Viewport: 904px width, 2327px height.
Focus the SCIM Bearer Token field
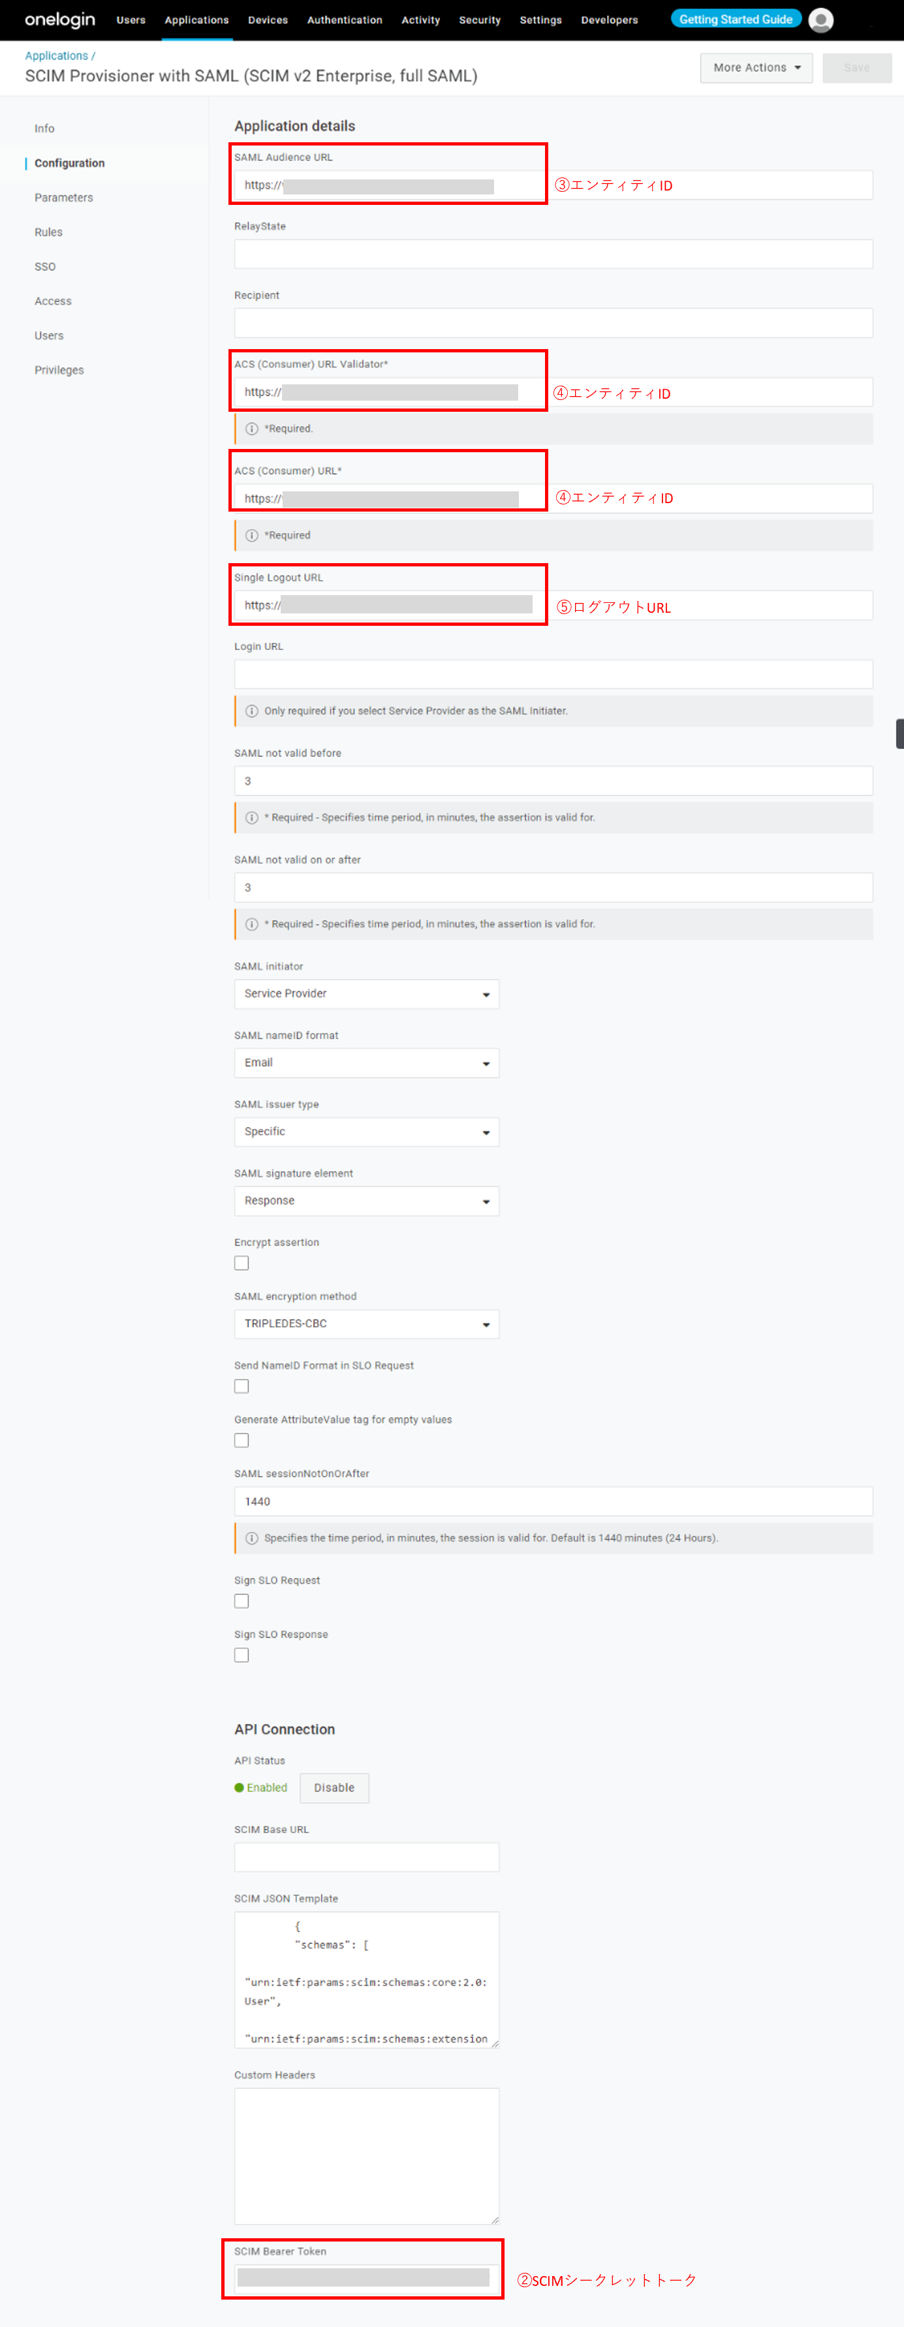point(366,2277)
